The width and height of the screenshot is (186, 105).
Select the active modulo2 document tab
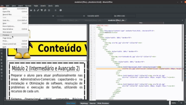117,20
